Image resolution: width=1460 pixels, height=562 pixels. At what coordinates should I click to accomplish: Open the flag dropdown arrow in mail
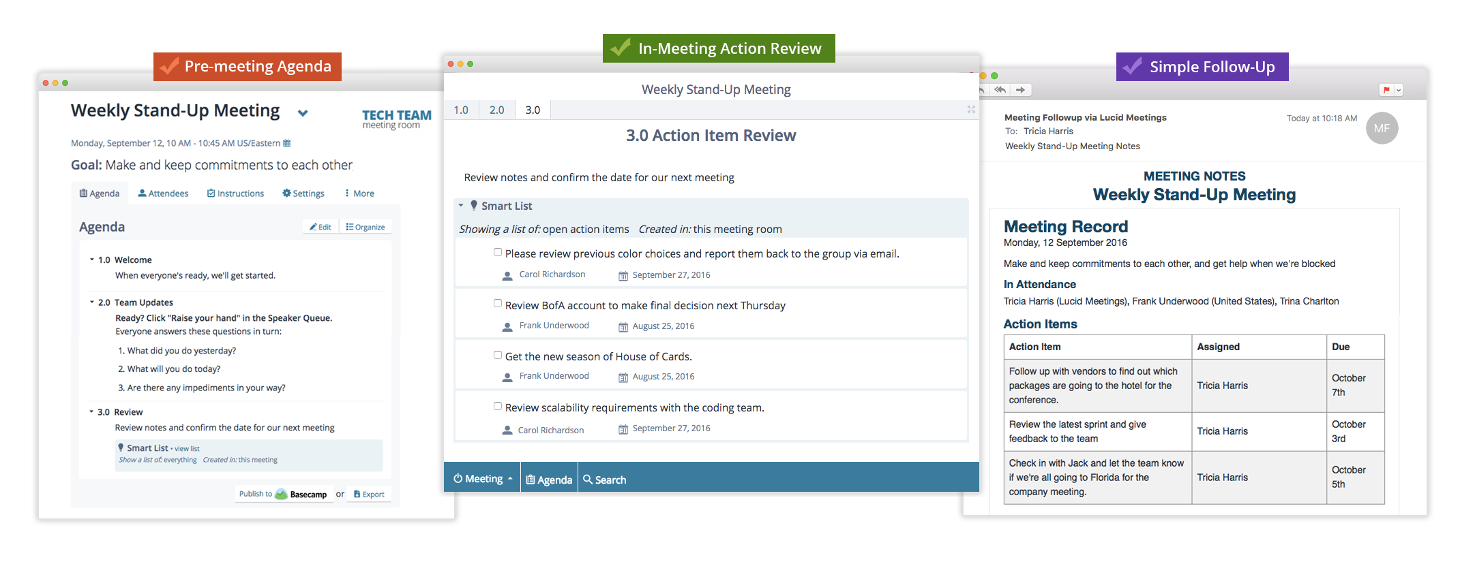click(1399, 90)
